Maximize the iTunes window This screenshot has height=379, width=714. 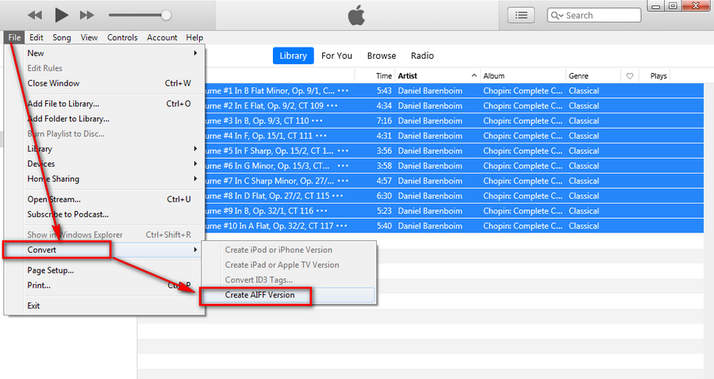pos(673,6)
